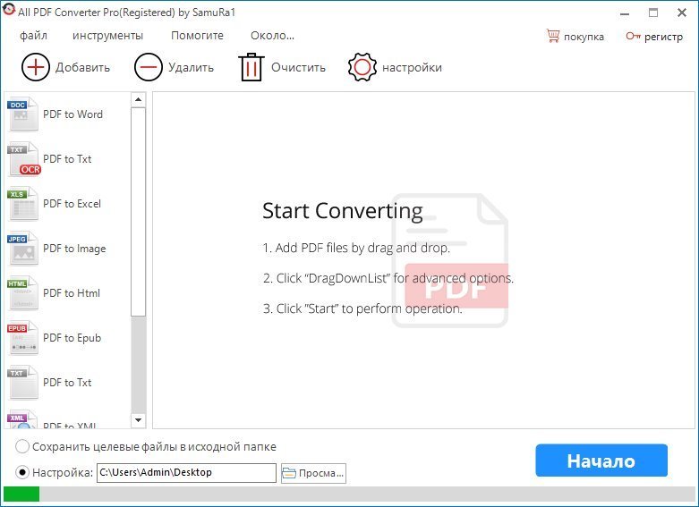
Task: Click the green progress bar
Action: 21,494
